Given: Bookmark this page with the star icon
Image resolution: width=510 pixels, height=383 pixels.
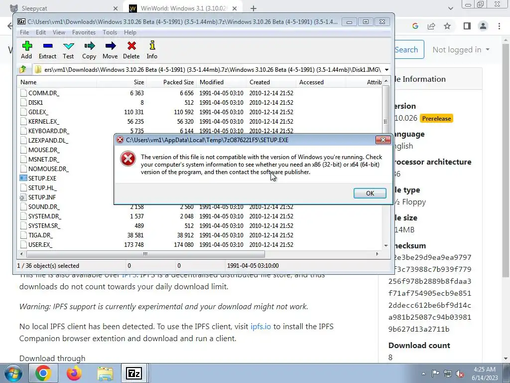Looking at the screenshot, I should click(x=447, y=26).
